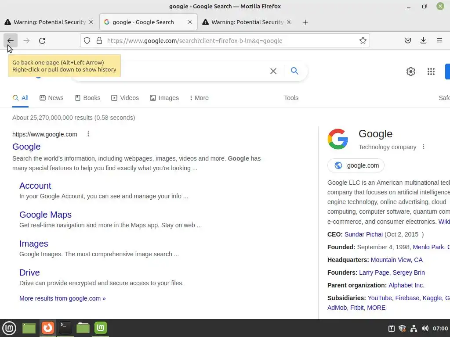Viewport: 450px width, 337px height.
Task: Show desktop from the taskbar
Action: 29,328
